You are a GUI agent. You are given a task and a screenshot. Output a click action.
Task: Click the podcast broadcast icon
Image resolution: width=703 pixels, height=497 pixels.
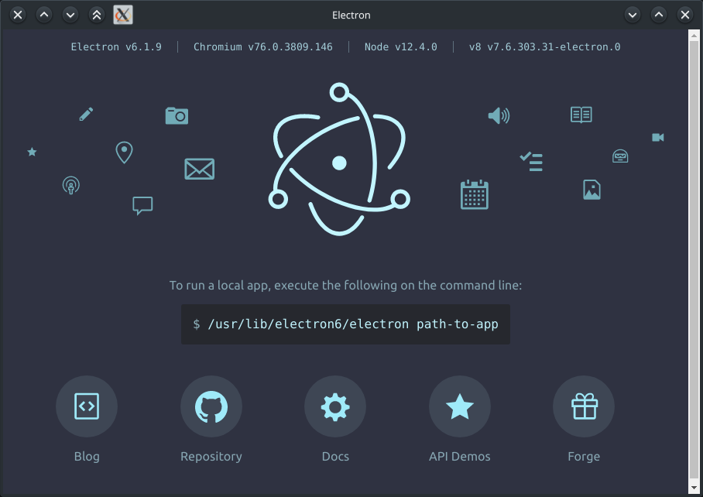(x=70, y=185)
